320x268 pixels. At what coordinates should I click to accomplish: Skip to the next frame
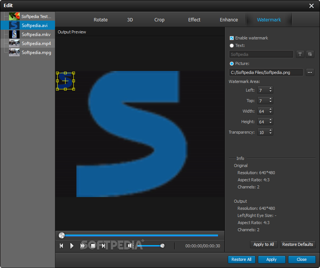click(x=104, y=246)
